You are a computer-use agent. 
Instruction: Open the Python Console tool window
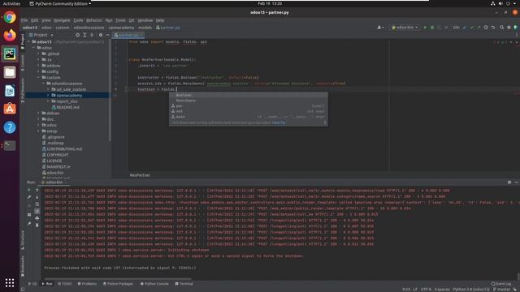click(x=154, y=284)
